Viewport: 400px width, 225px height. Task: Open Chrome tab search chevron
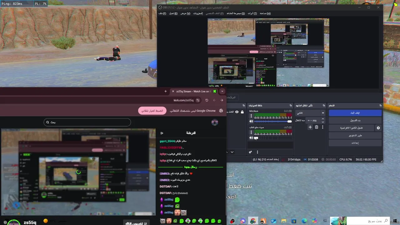tap(222, 91)
